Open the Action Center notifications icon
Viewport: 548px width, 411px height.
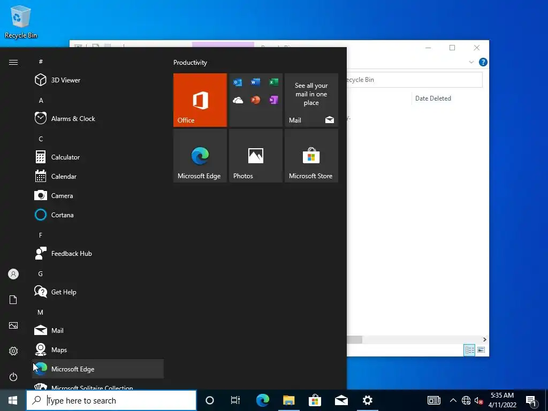[x=531, y=401]
